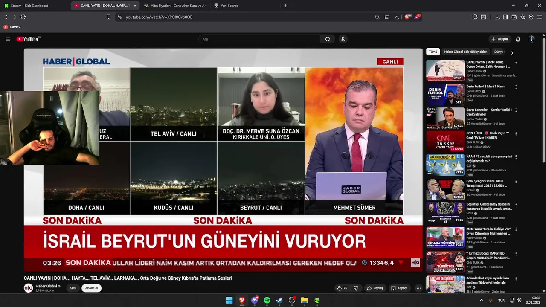The width and height of the screenshot is (546, 307).
Task: Toggle the browser sidebar panel icon
Action: click(505, 17)
